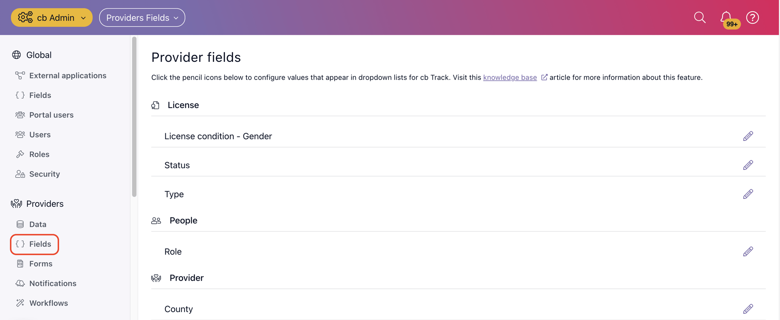Navigate to Roles page
Image resolution: width=780 pixels, height=320 pixels.
[x=39, y=154]
